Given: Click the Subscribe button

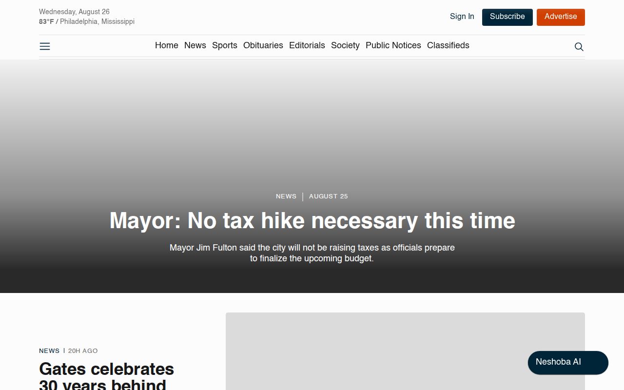Looking at the screenshot, I should [507, 17].
